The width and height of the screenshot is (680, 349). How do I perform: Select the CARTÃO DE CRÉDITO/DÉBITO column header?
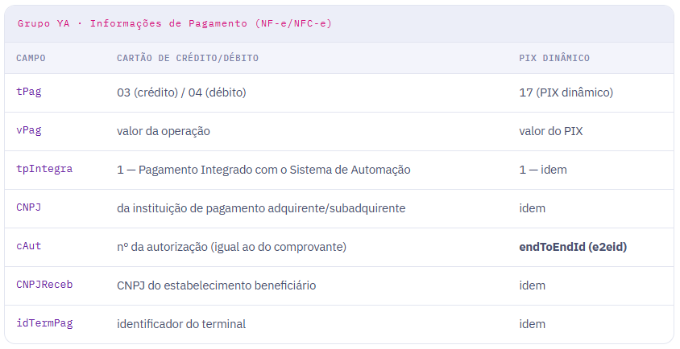coord(188,58)
